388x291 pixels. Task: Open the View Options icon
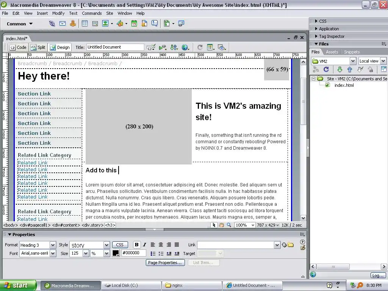(x=211, y=47)
